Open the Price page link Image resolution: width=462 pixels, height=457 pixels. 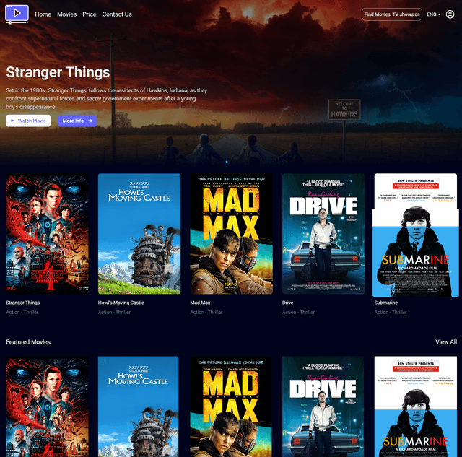[x=89, y=14]
